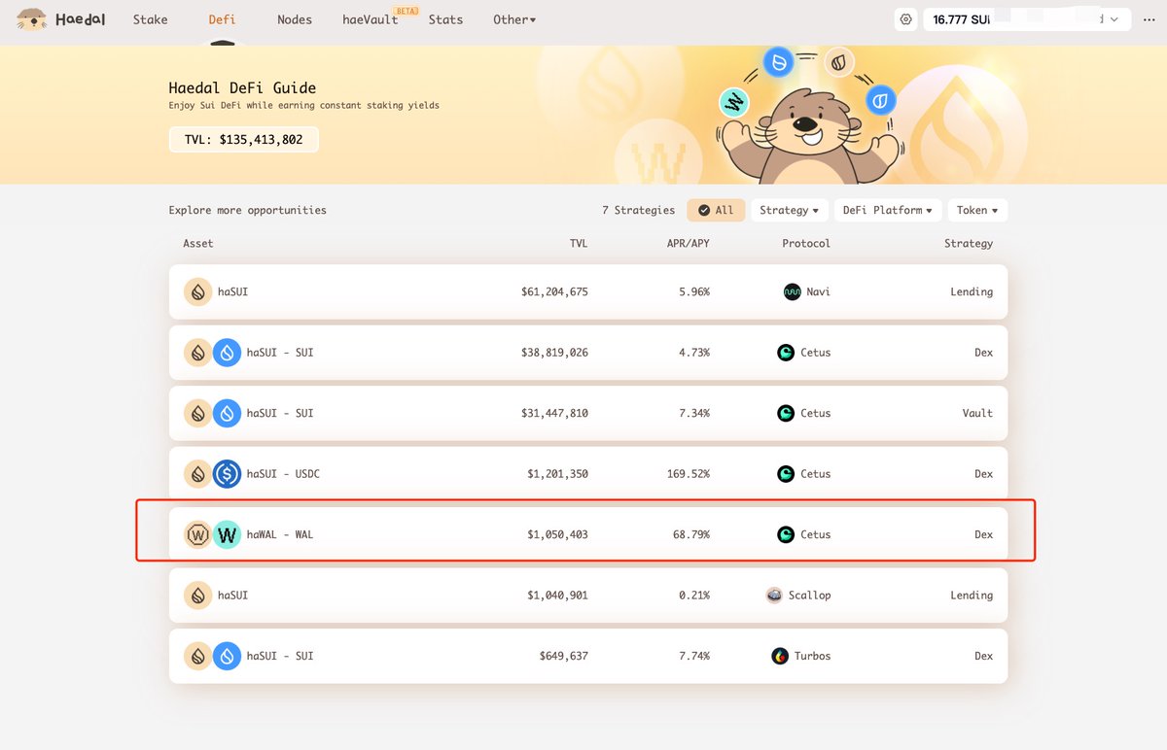The width and height of the screenshot is (1167, 750).
Task: Click the haSUI icon in Vault row
Action: coord(198,413)
